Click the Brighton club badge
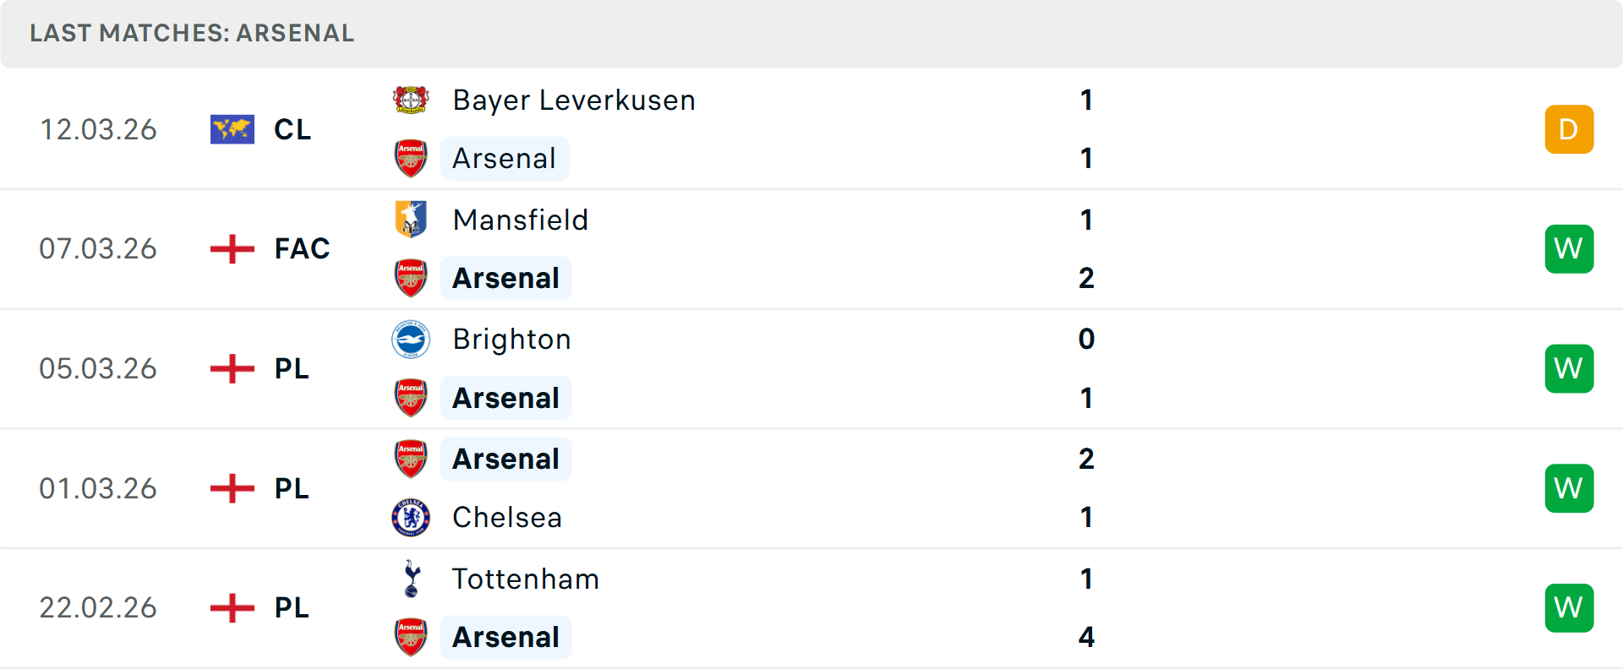 (x=411, y=339)
